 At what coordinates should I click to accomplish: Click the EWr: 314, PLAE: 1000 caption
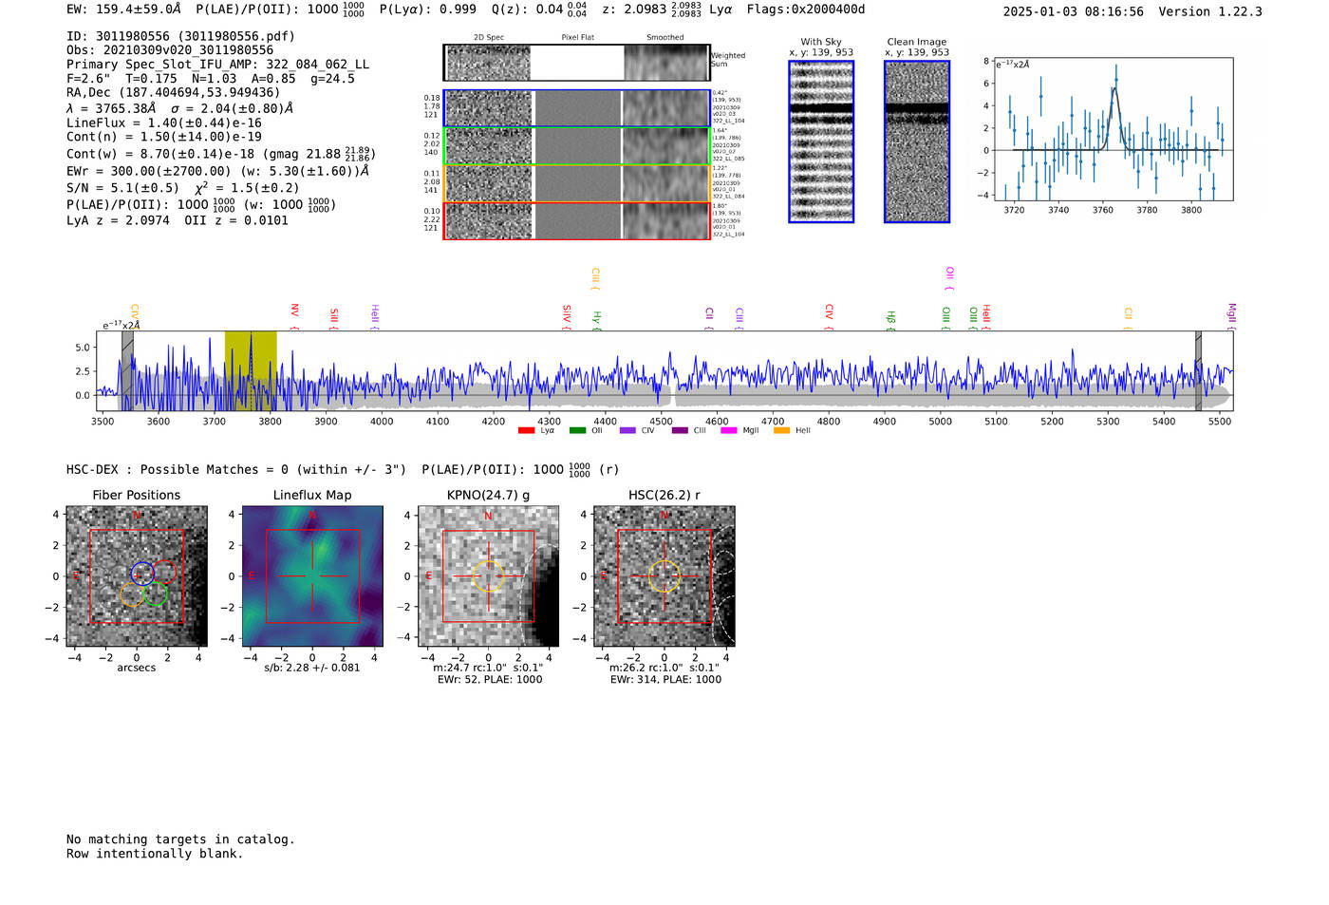click(x=665, y=680)
